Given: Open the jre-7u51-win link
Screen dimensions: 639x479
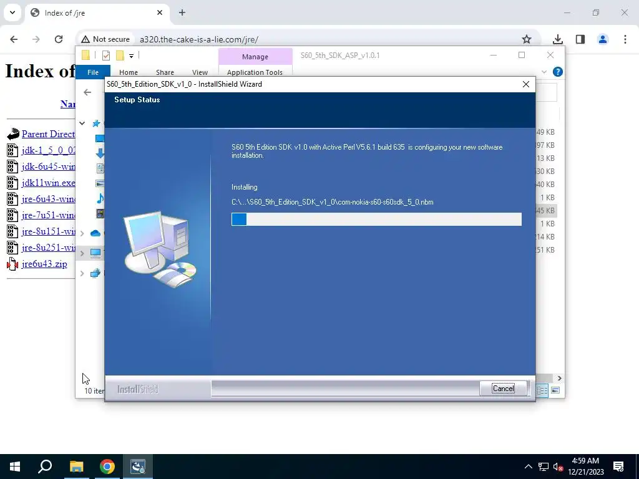Looking at the screenshot, I should [48, 215].
